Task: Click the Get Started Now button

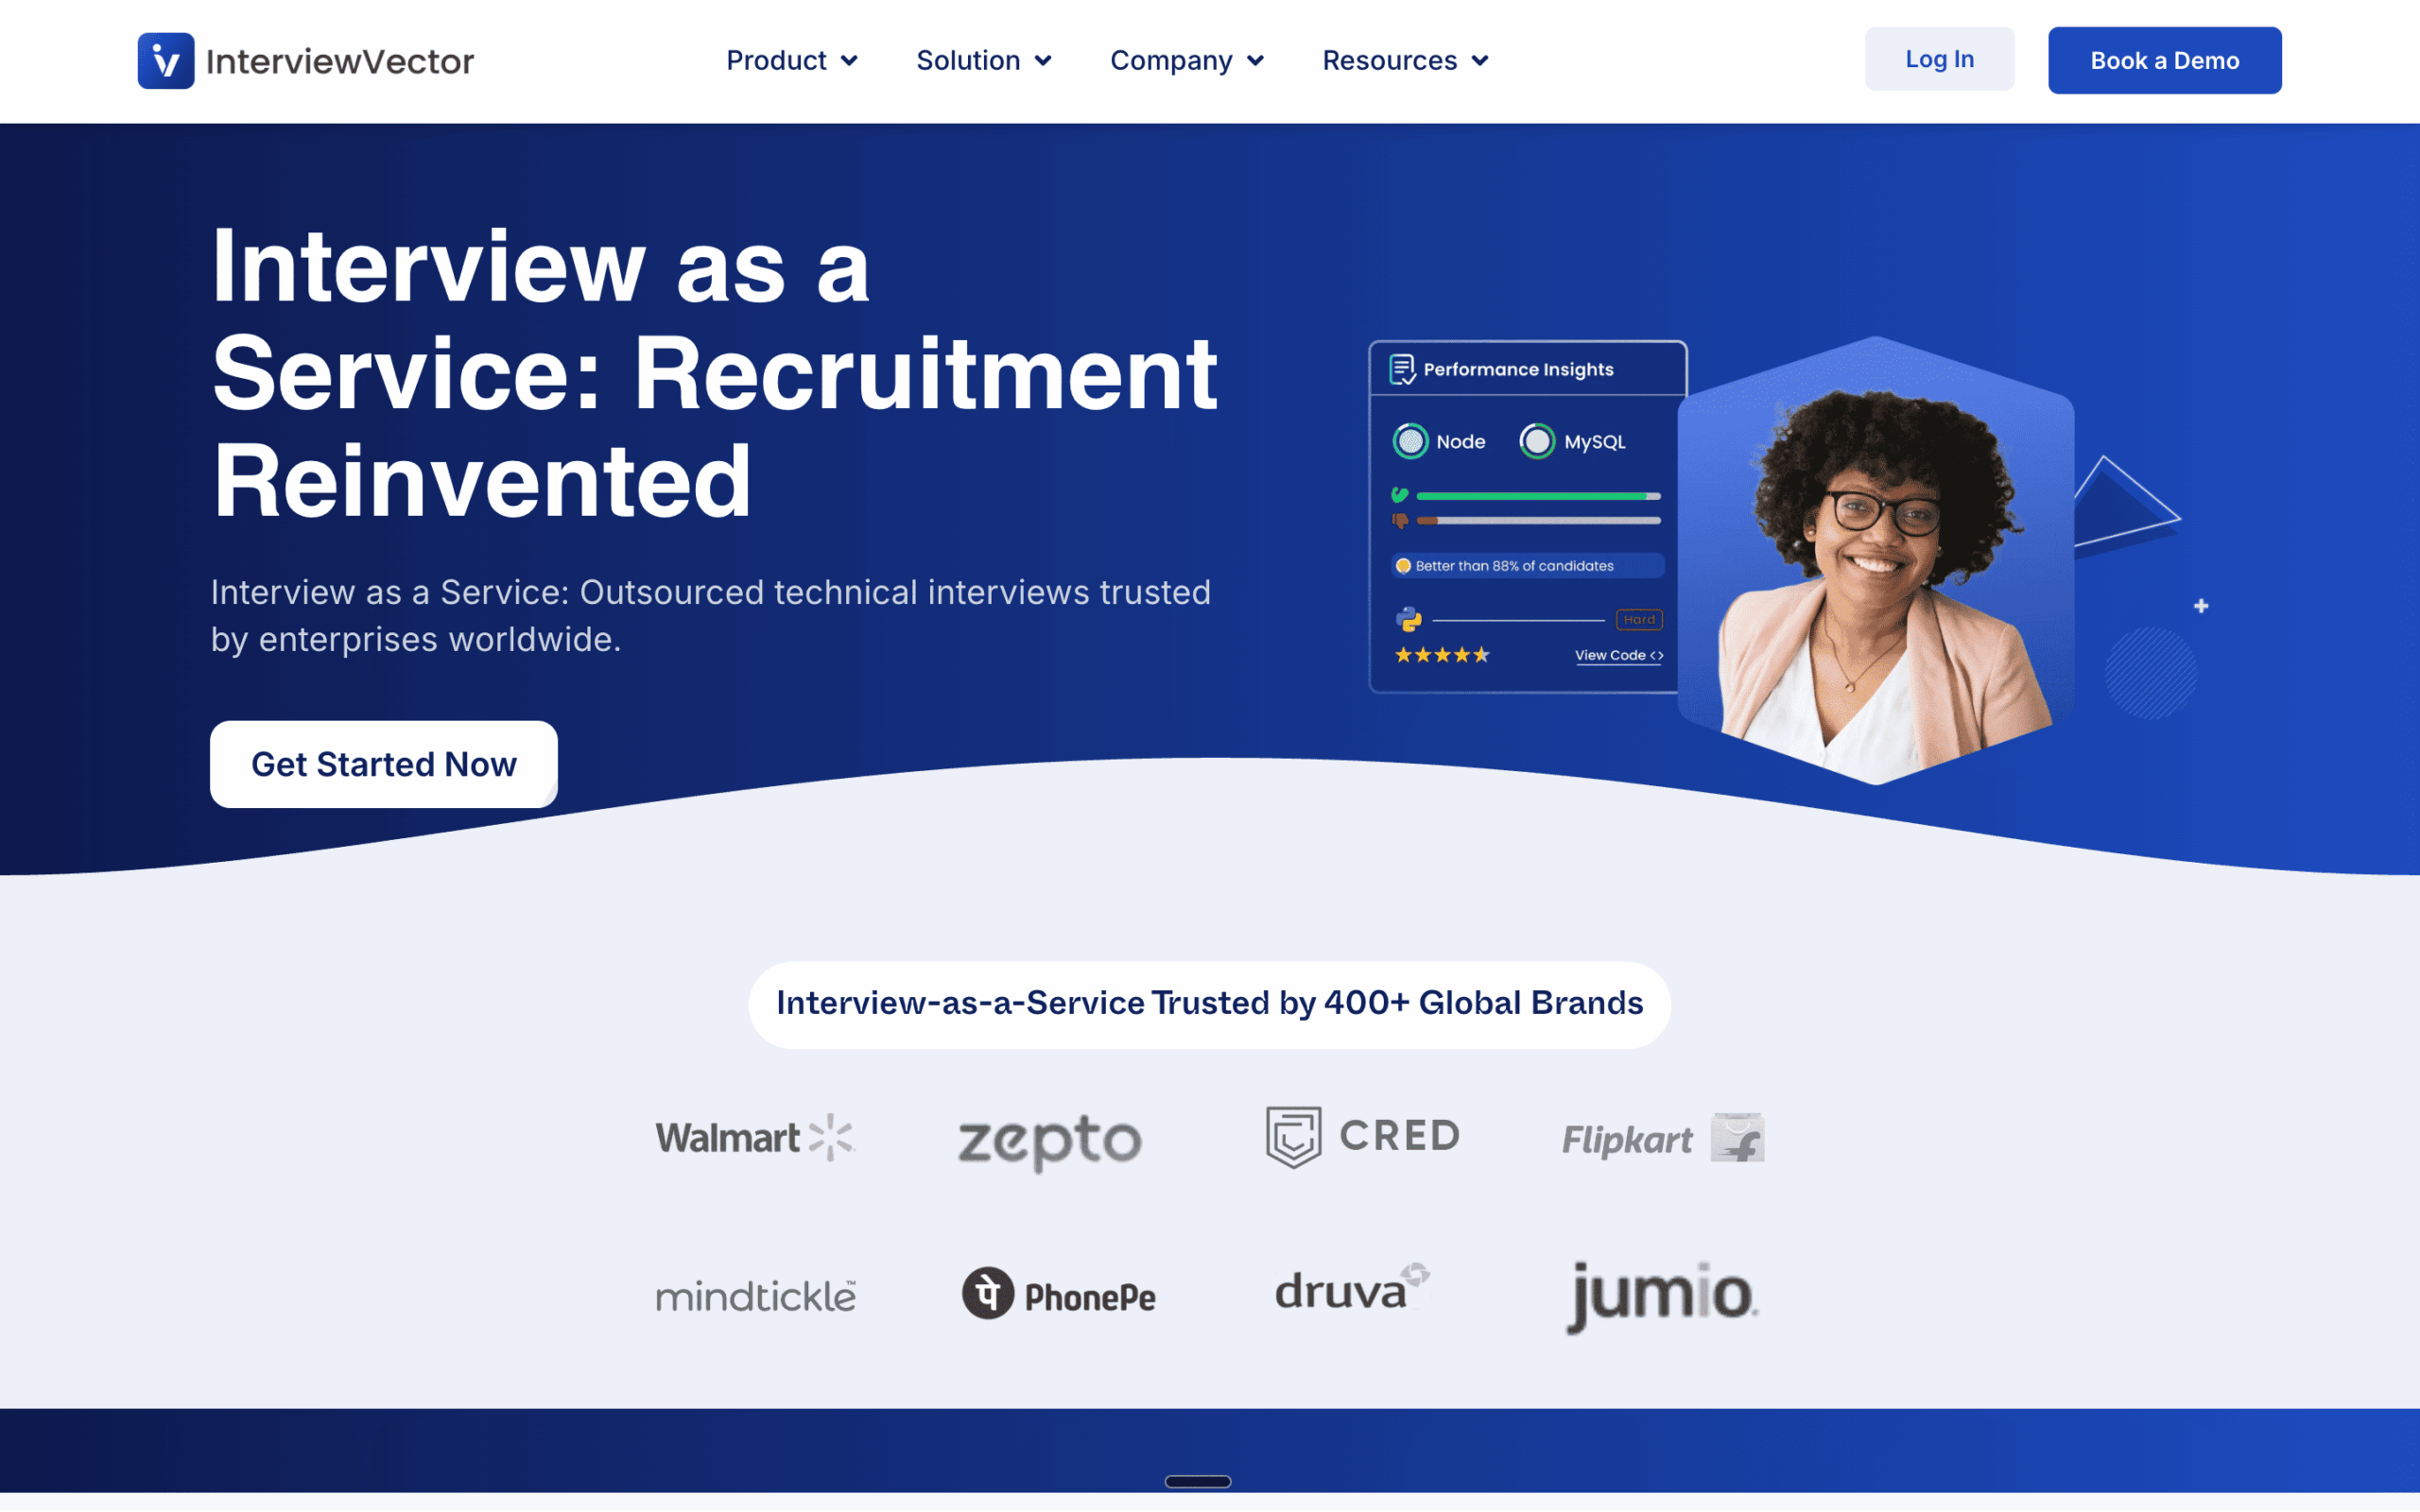Action: (383, 764)
